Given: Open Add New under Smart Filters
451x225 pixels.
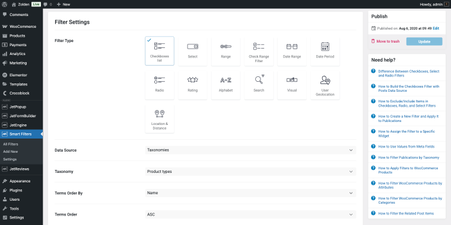Looking at the screenshot, I should click(x=10, y=152).
